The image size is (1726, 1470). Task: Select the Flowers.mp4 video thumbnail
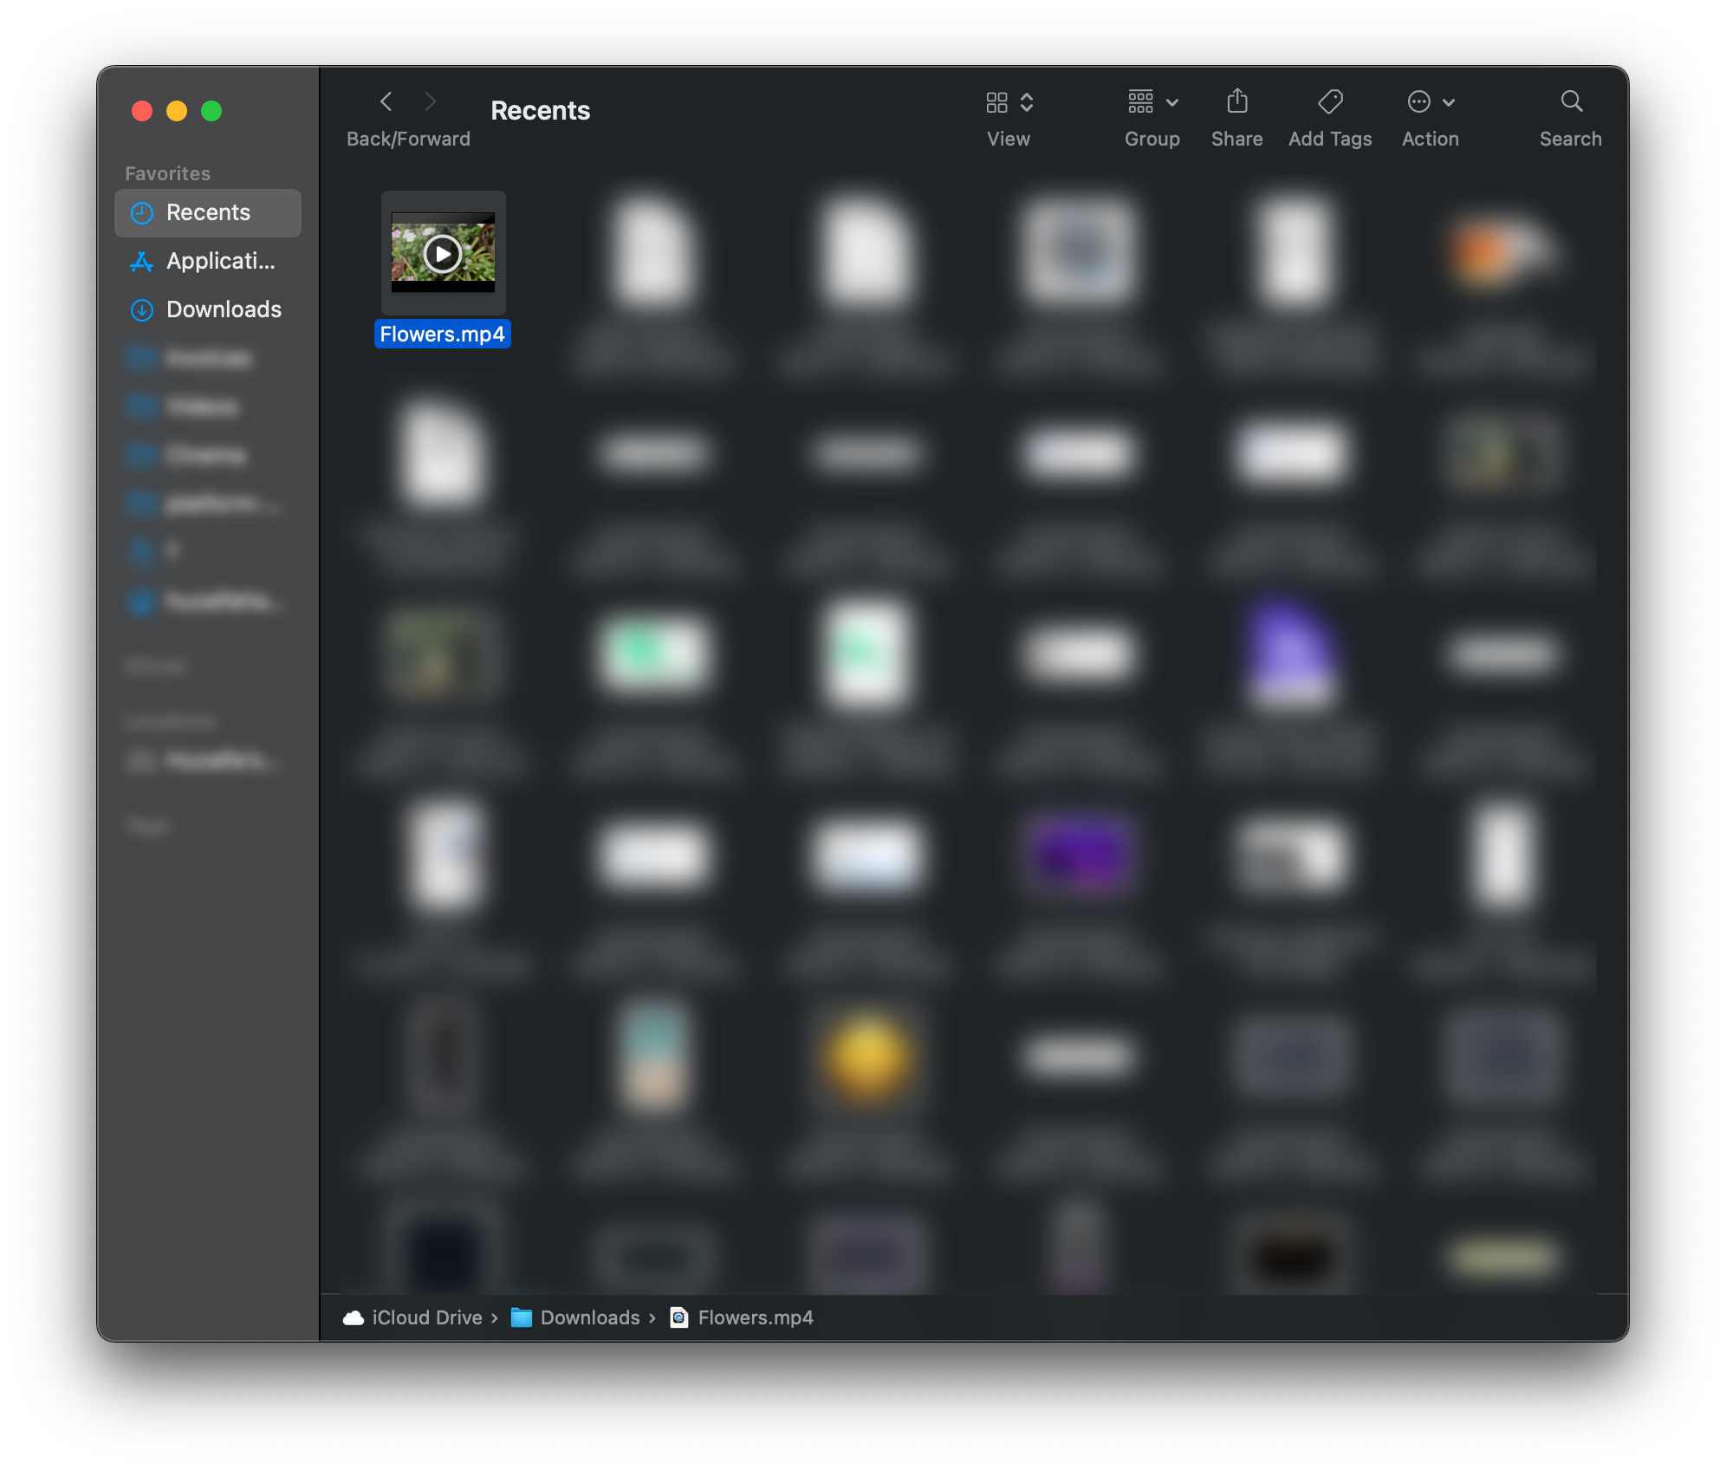[x=443, y=253]
